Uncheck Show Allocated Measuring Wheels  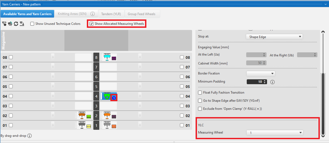pyautogui.click(x=91, y=24)
